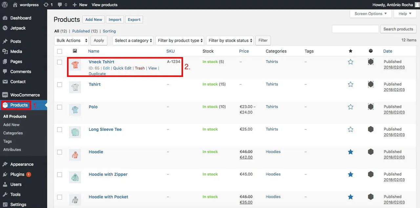Click Duplicate under Vneck Tshirt
This screenshot has width=420, height=208.
pos(97,74)
